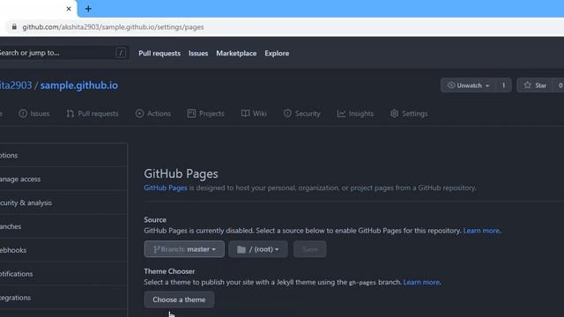Select Webhooks in settings sidebar
Screen dimensions: 564x317
coord(63,250)
